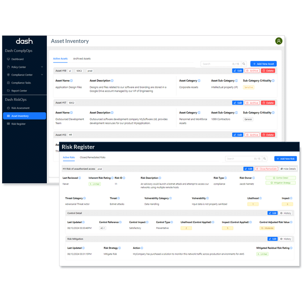
Task: Click the info icon beside Likelihood
Action: (261, 198)
